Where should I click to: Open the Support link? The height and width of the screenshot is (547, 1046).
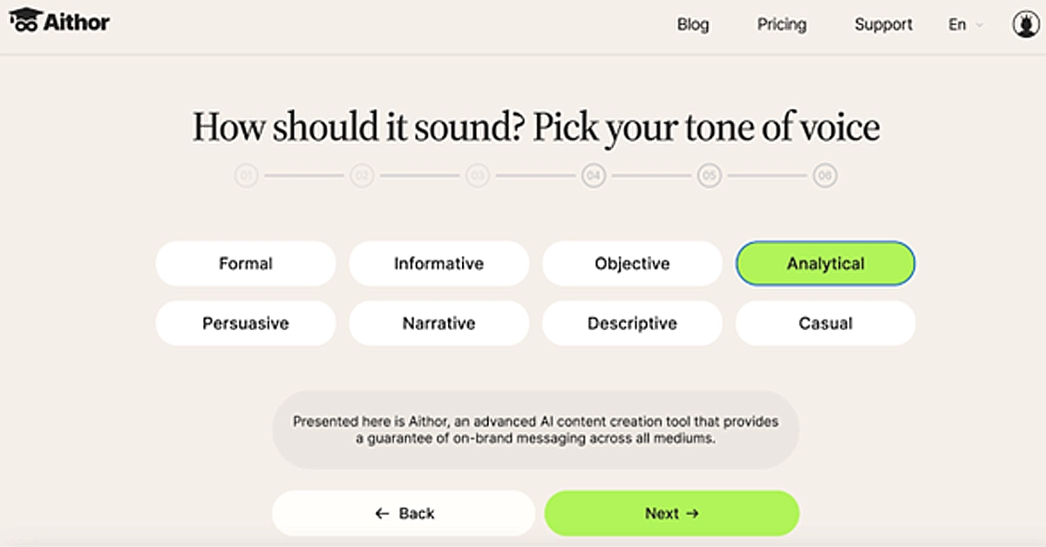(x=883, y=25)
